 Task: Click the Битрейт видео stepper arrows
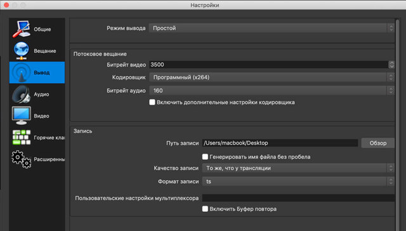391,65
